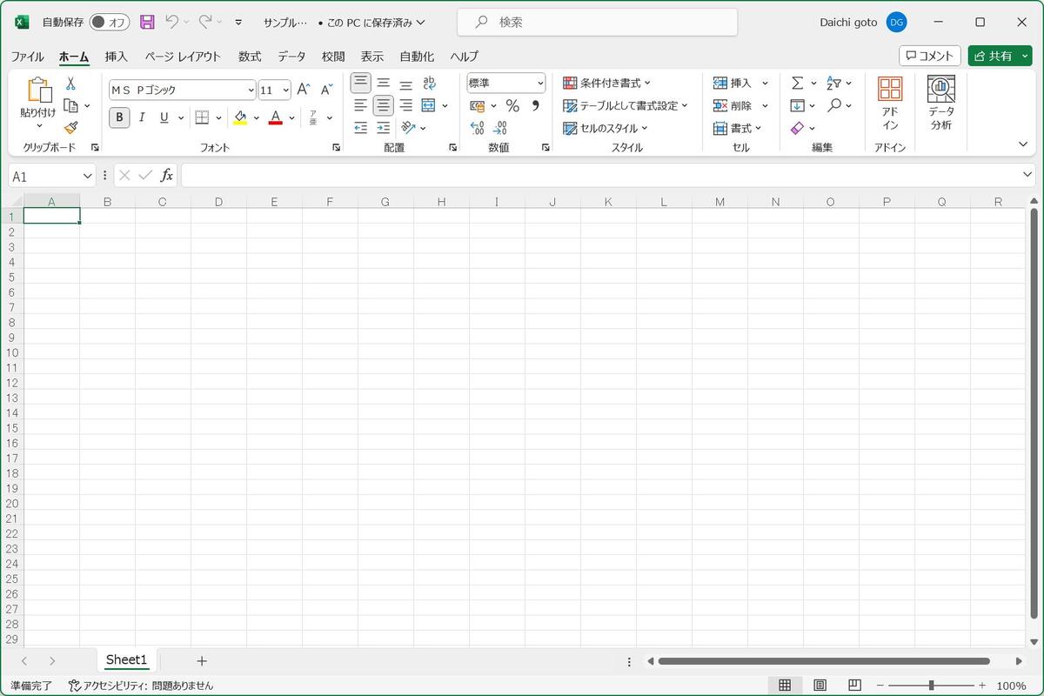
Task: Open the font name dropdown MS Pゴシック
Action: [x=182, y=90]
